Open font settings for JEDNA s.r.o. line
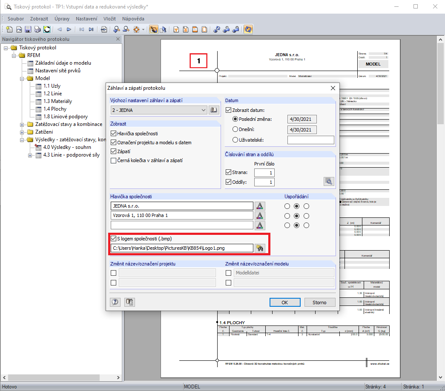The width and height of the screenshot is (445, 391). coord(260,206)
